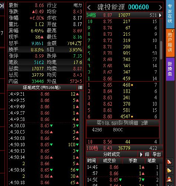176x186 pixels.
Task: Click the 时间 column header
Action: [x=92, y=161]
